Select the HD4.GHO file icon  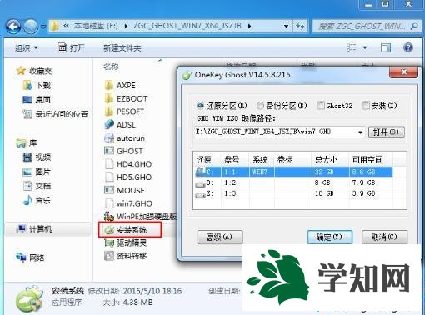tap(109, 164)
